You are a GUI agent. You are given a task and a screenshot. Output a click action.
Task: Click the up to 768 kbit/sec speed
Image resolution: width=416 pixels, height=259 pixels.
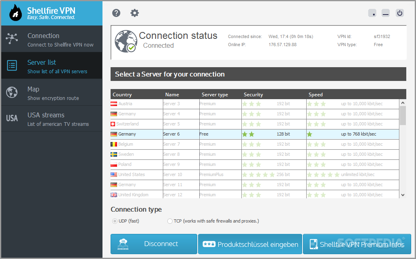[358, 134]
